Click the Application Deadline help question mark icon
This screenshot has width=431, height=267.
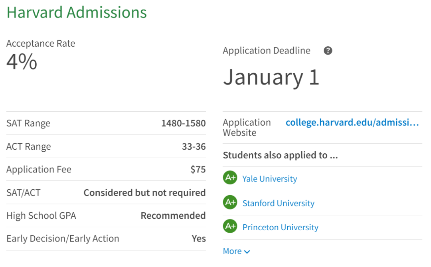point(328,51)
